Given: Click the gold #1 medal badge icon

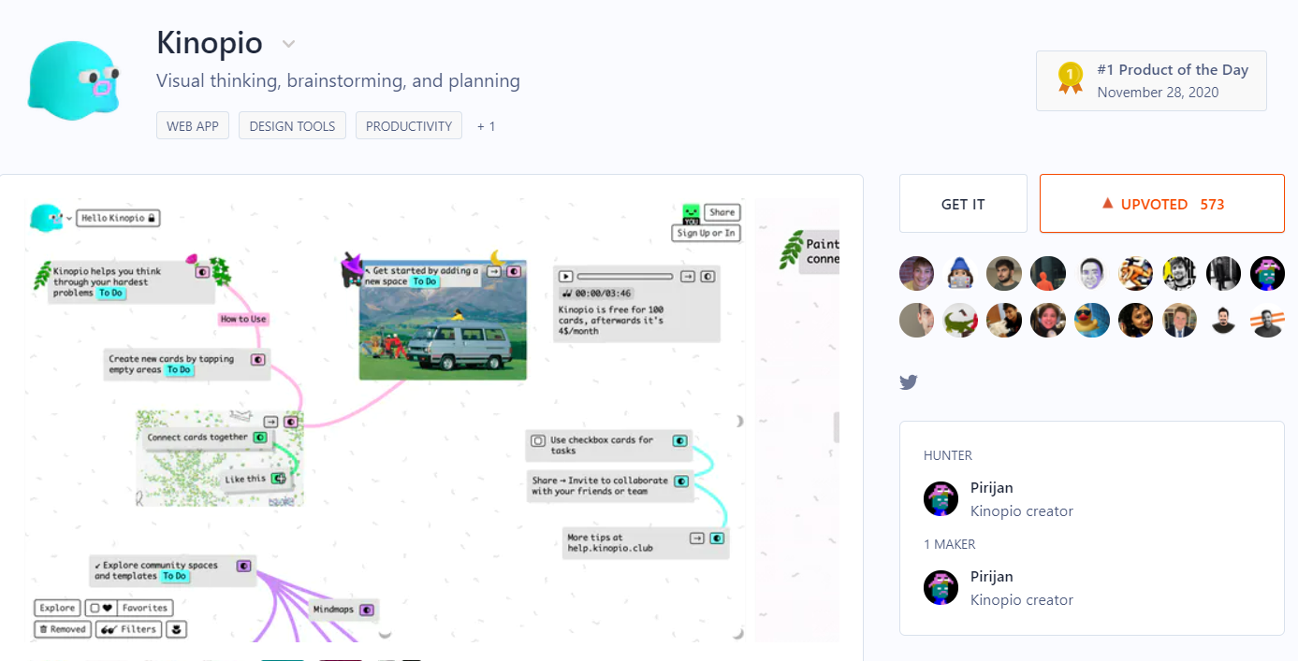Looking at the screenshot, I should 1070,79.
